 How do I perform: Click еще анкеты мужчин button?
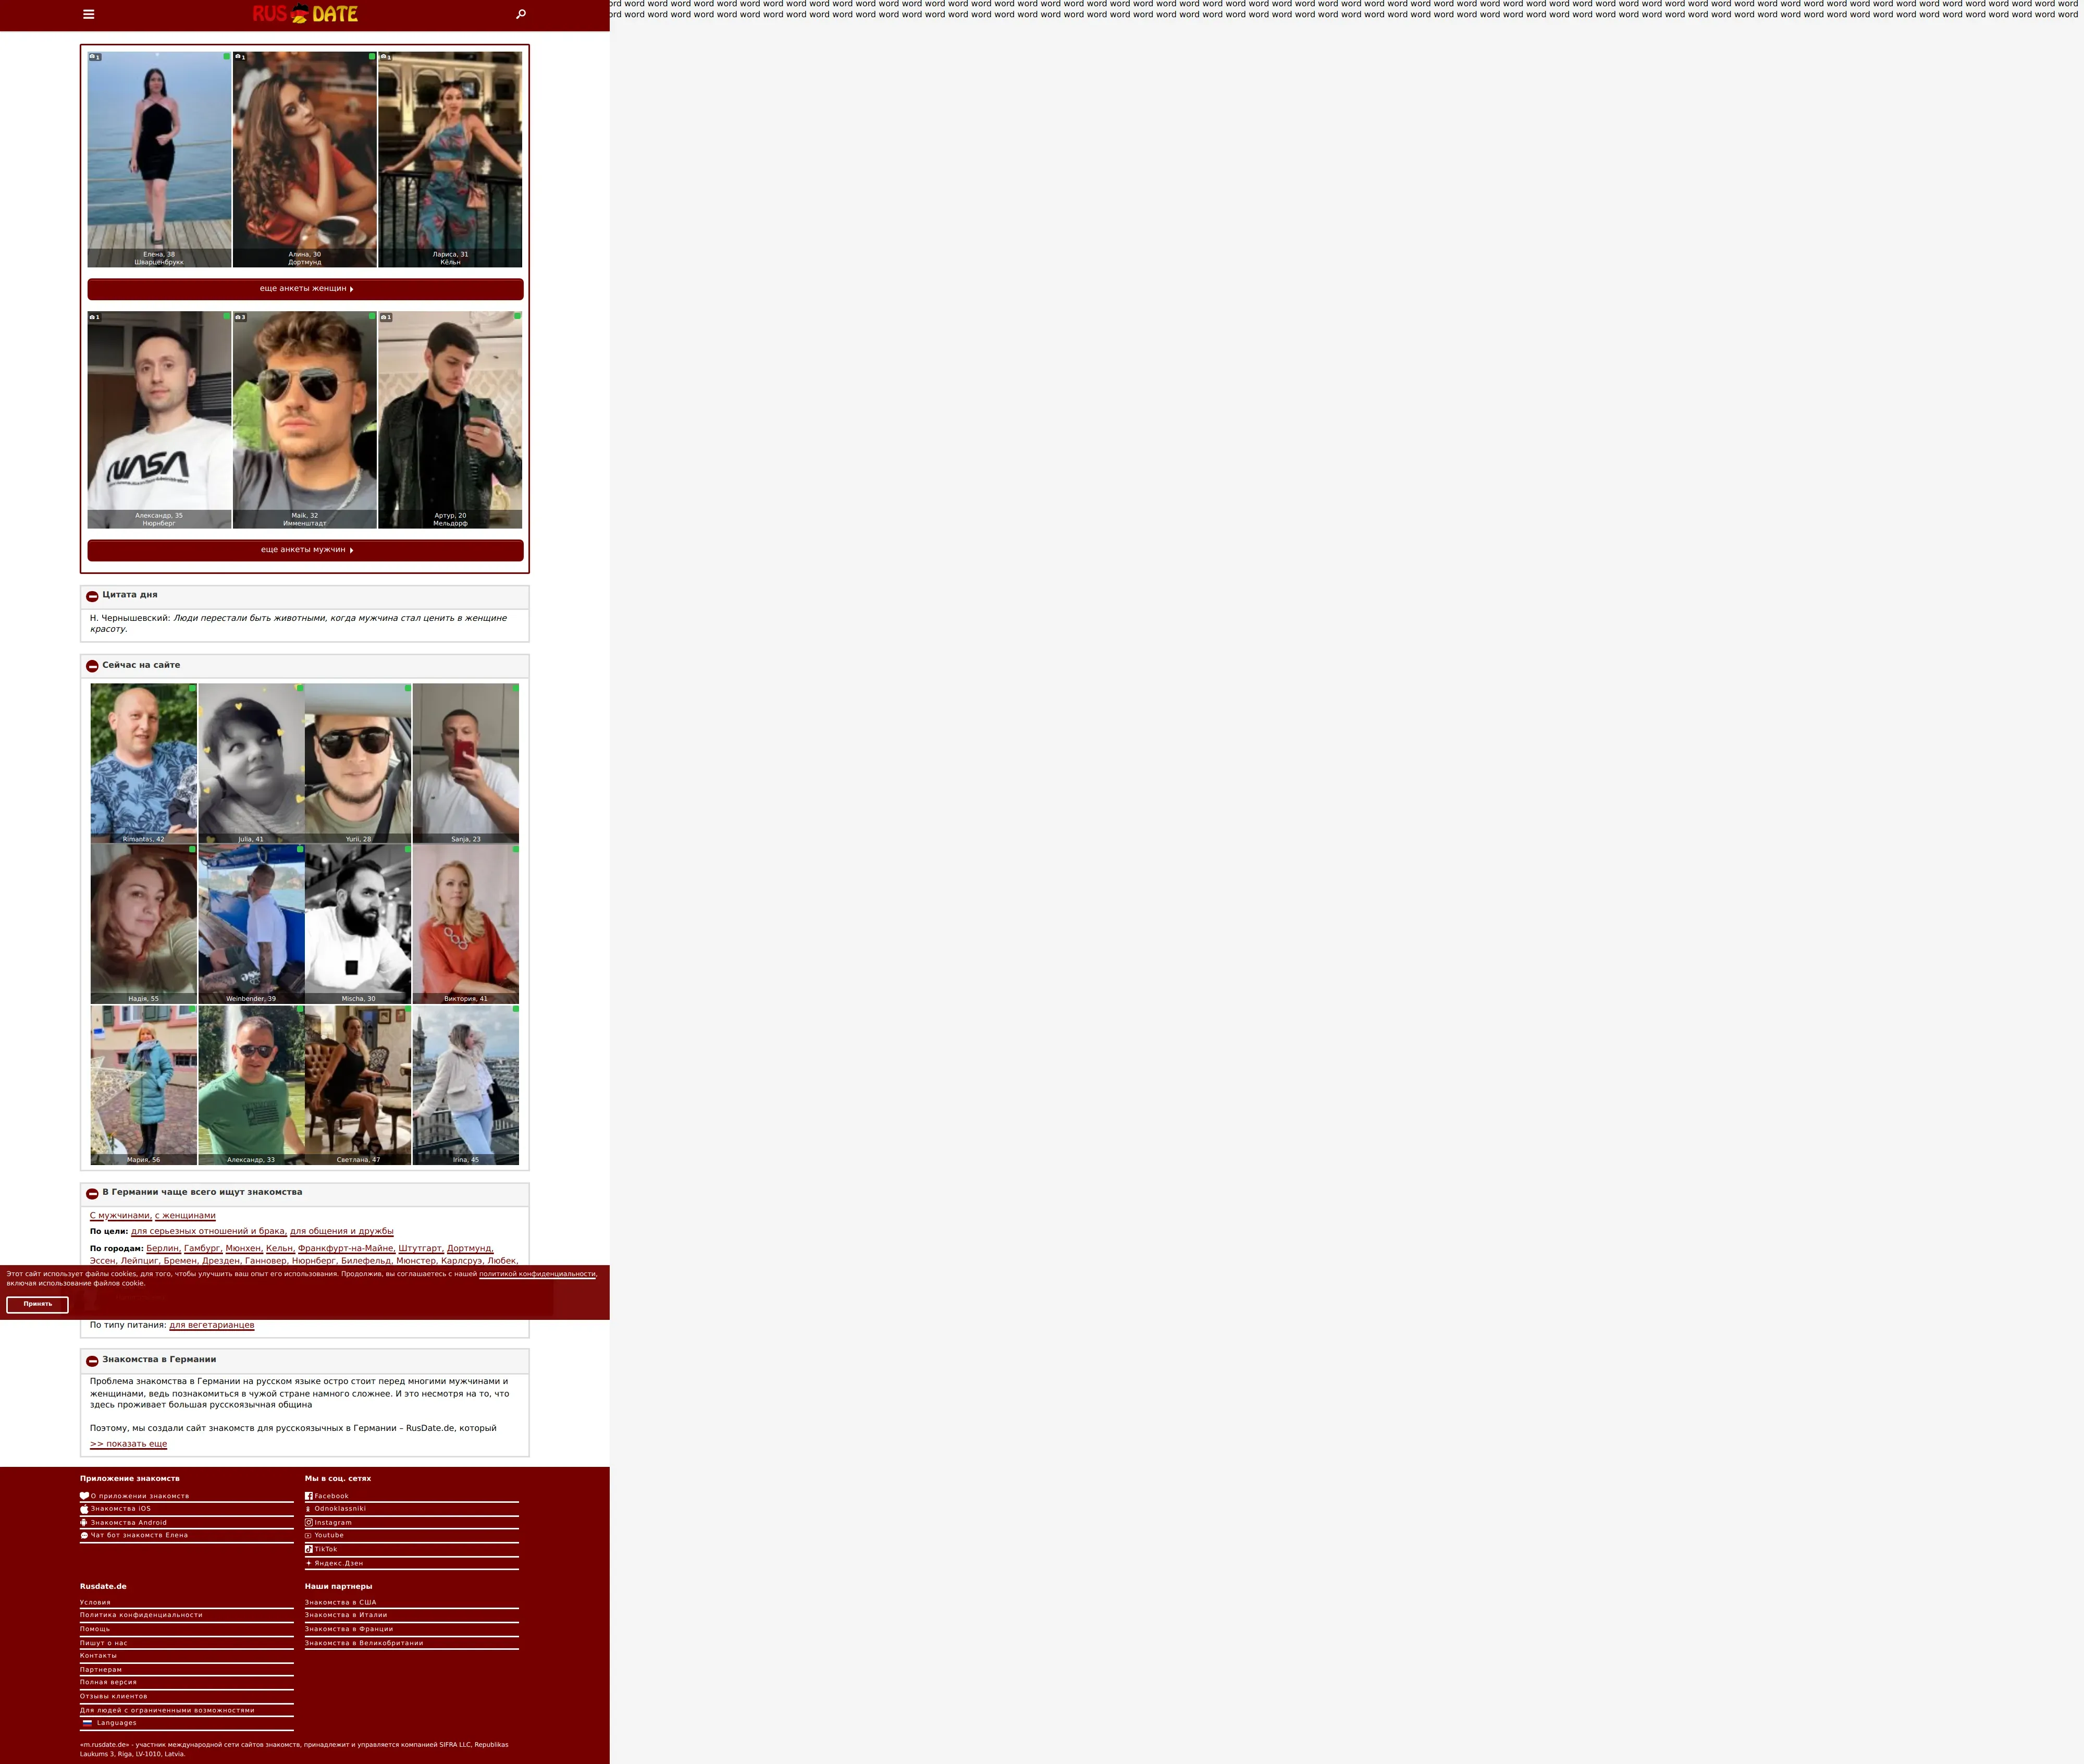coord(306,550)
